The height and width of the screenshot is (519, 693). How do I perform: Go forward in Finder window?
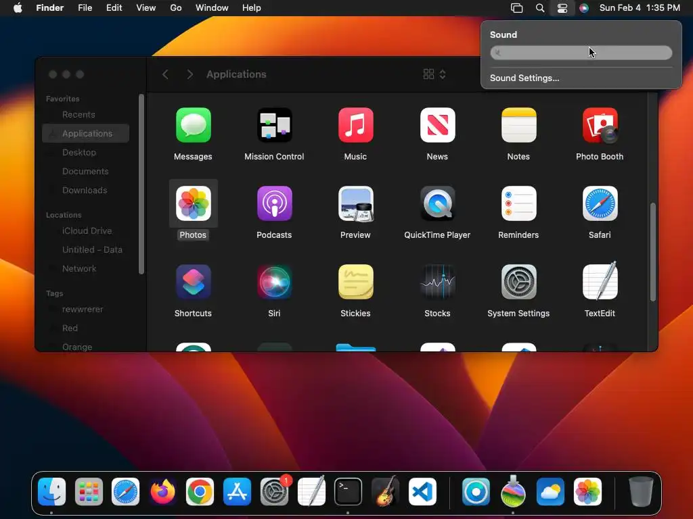pos(189,74)
